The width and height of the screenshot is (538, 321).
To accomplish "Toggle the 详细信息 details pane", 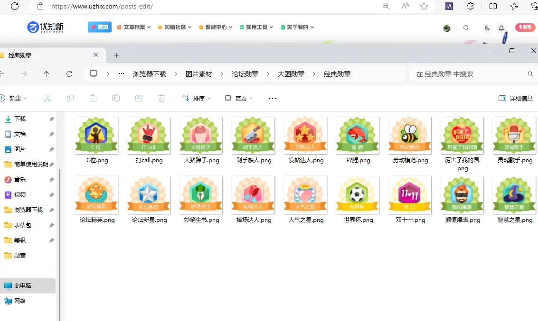I will (515, 98).
